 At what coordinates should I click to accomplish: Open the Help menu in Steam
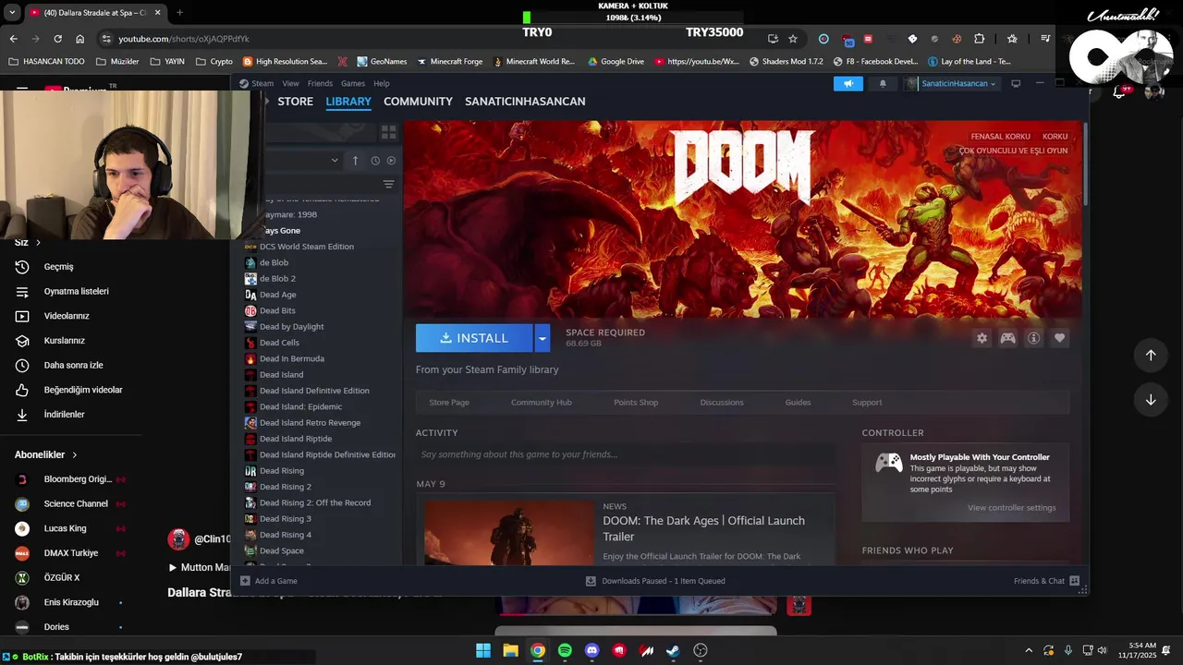point(382,83)
